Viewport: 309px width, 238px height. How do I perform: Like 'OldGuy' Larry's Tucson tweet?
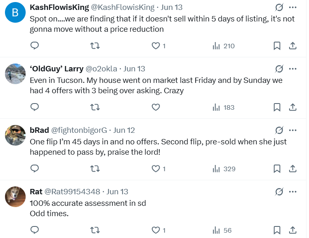(156, 107)
